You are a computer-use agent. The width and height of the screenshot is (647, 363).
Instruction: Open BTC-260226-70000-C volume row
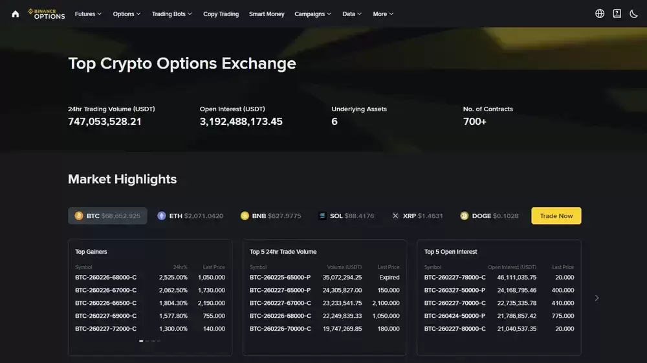coord(324,328)
